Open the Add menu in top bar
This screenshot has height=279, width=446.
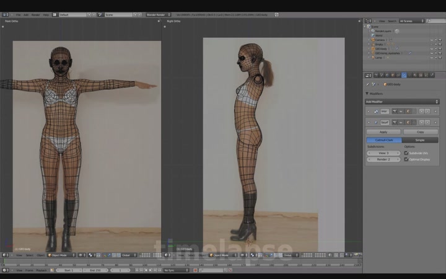pyautogui.click(x=26, y=14)
